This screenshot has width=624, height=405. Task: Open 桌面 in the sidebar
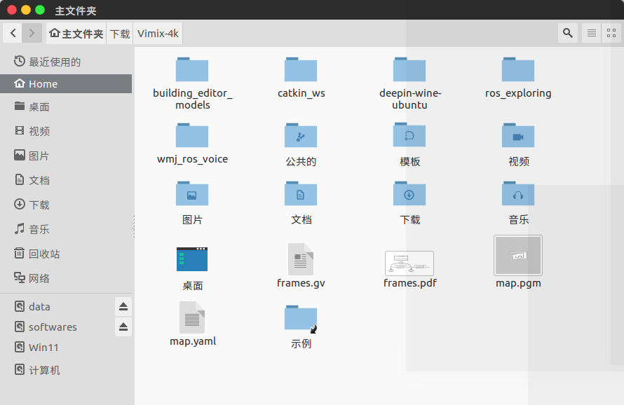(66, 107)
